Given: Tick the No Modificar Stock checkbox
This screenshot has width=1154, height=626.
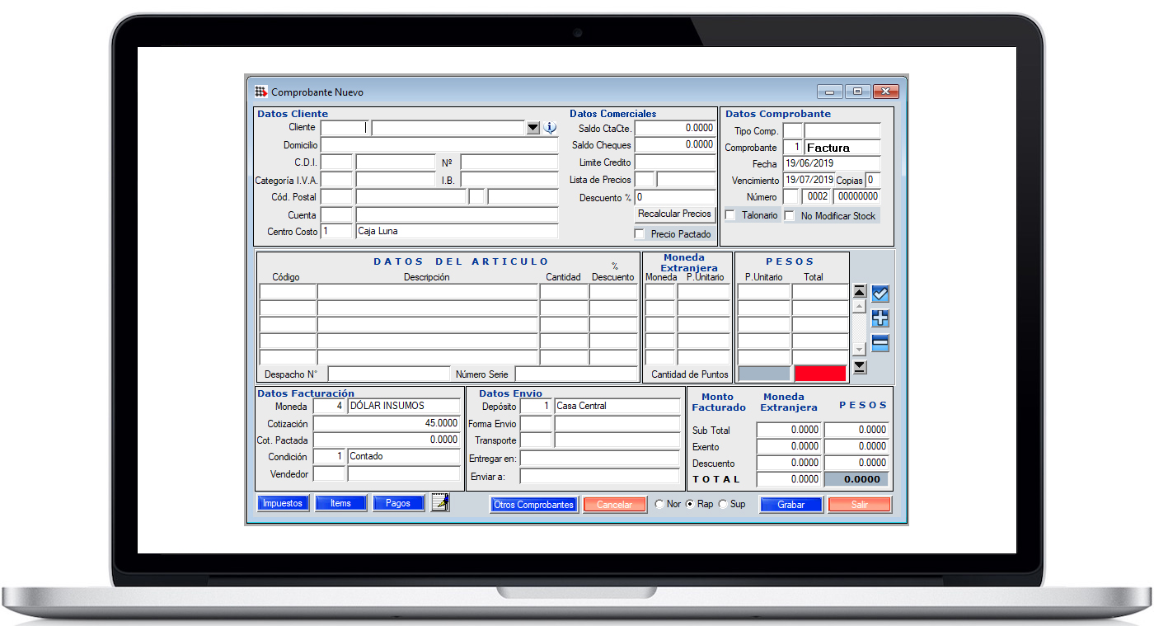Looking at the screenshot, I should 790,215.
